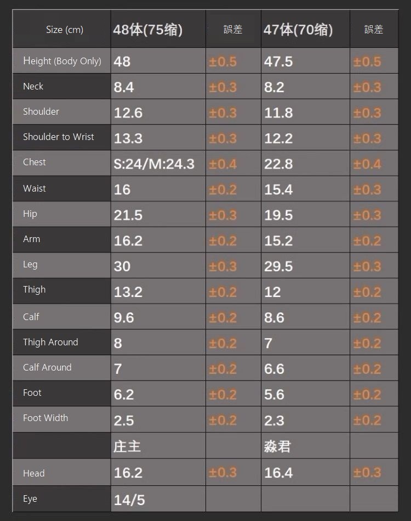This screenshot has width=411, height=521.
Task: Select the 16.4 head measurement value
Action: tap(278, 473)
